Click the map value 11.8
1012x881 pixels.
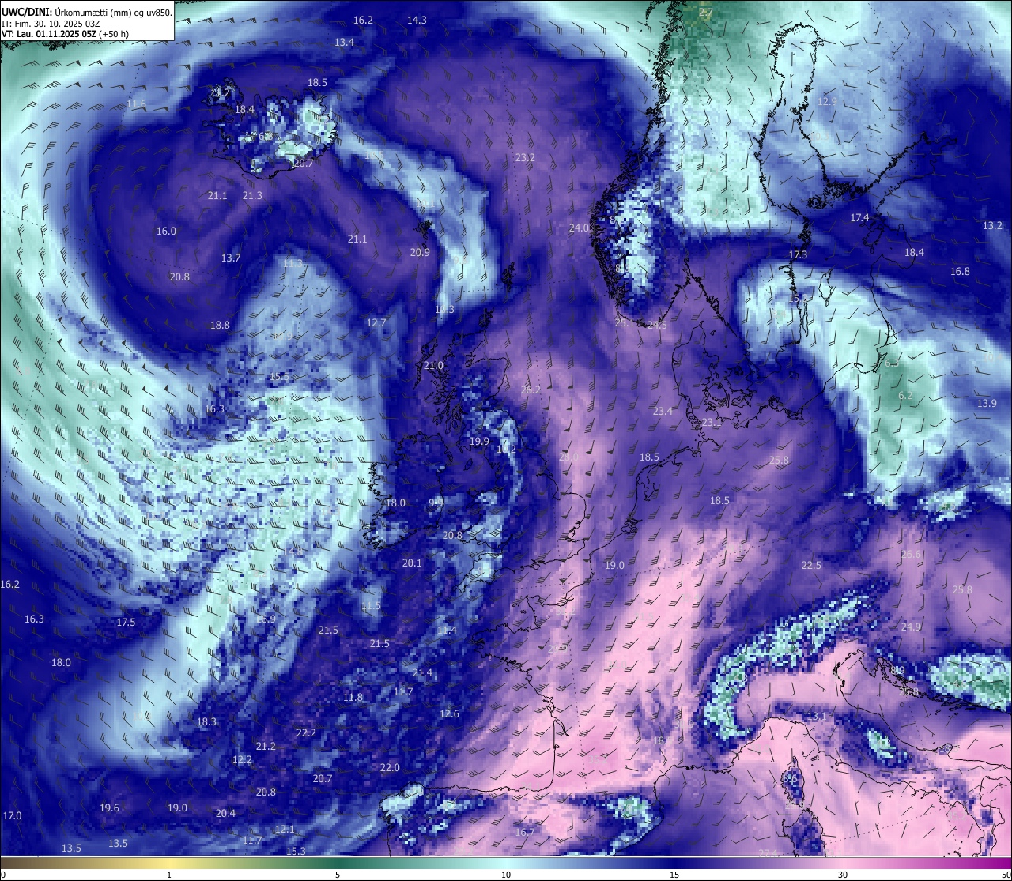(353, 697)
